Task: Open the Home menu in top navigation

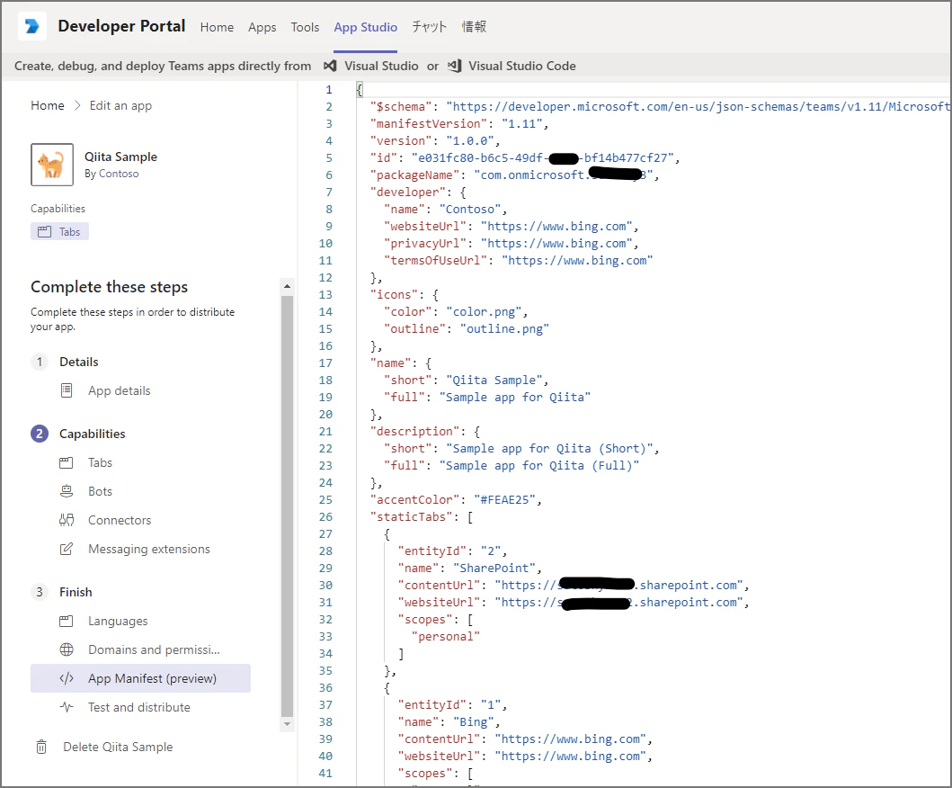Action: (217, 27)
